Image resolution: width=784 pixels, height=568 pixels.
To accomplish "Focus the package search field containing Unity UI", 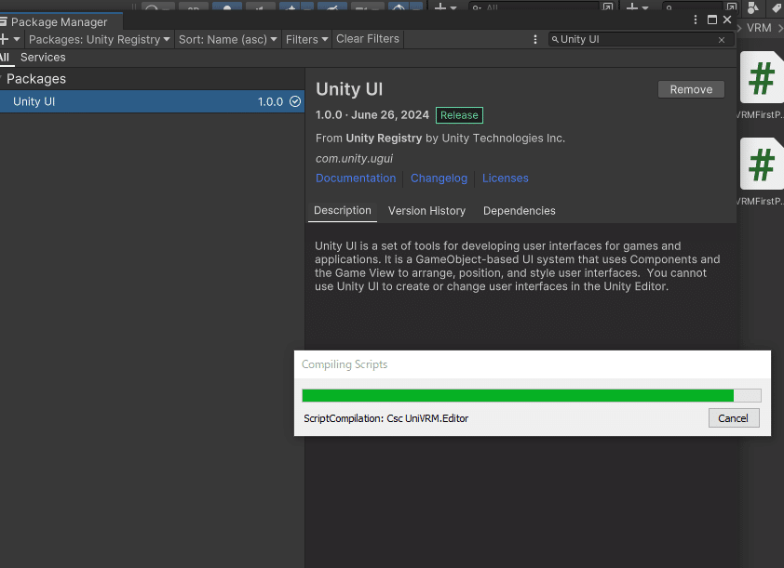I will click(x=642, y=39).
